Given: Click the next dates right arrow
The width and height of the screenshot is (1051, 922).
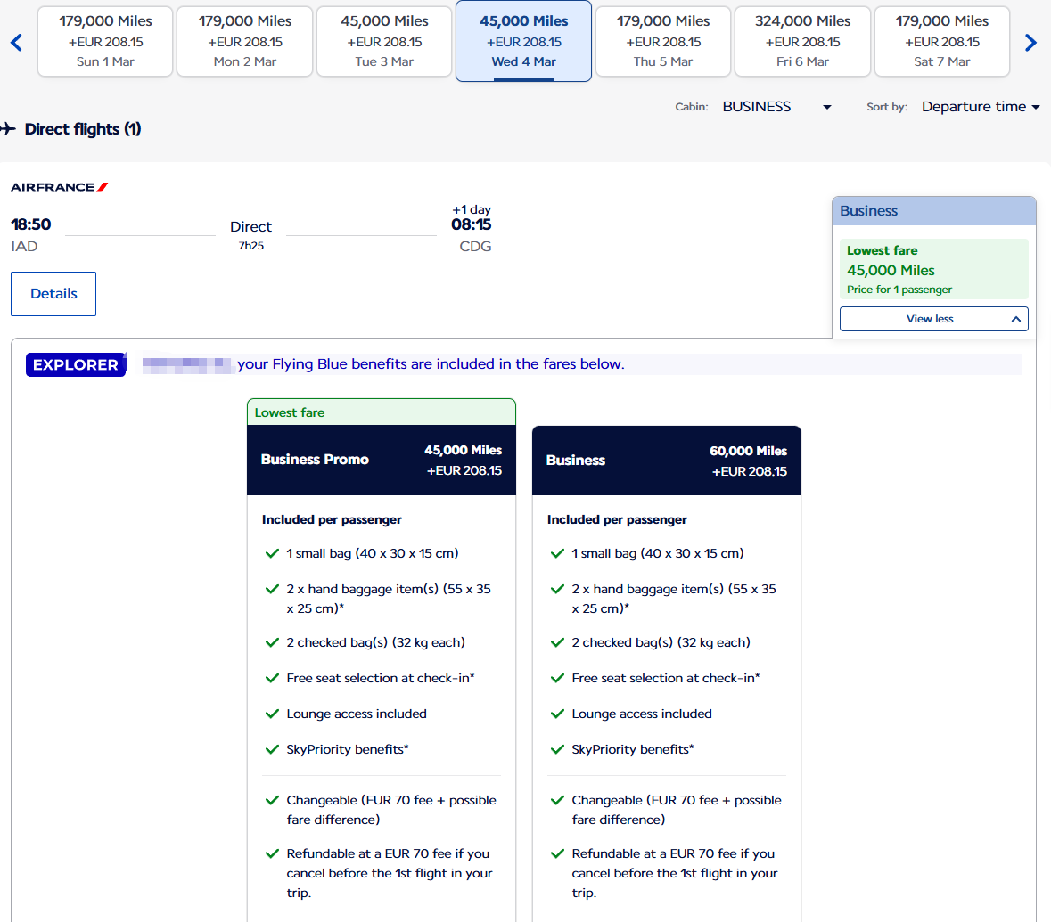Looking at the screenshot, I should (1030, 42).
